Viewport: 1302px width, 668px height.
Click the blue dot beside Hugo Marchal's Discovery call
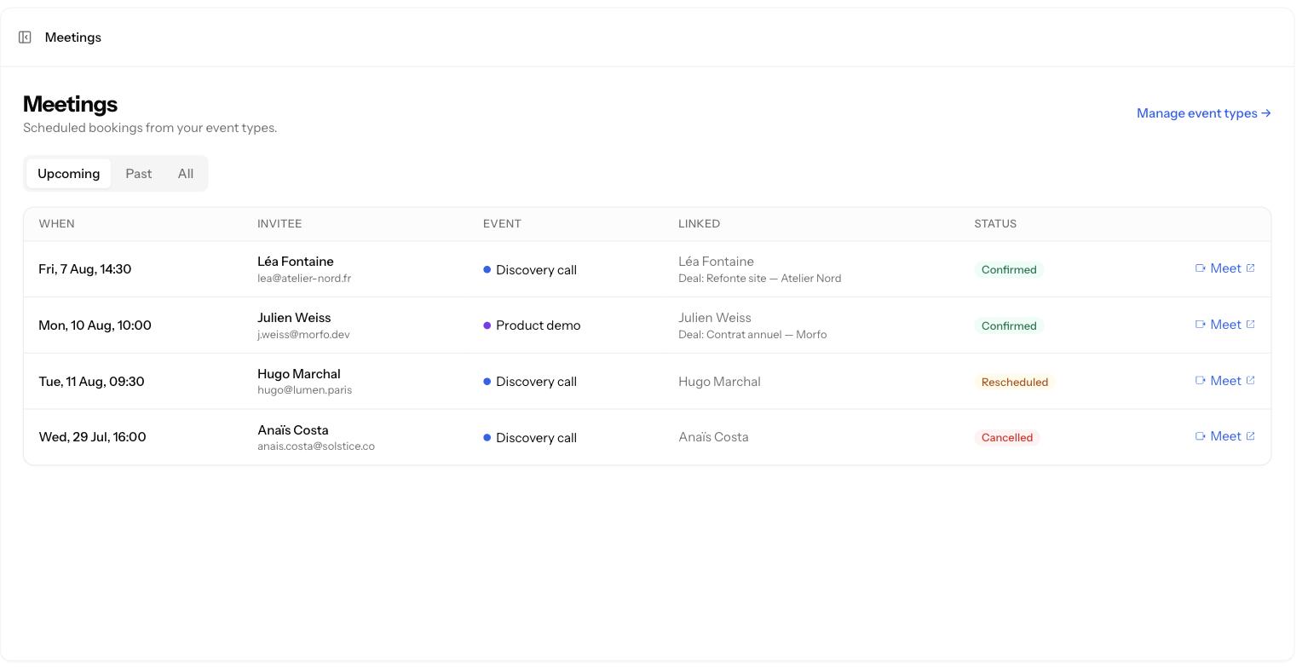tap(487, 382)
